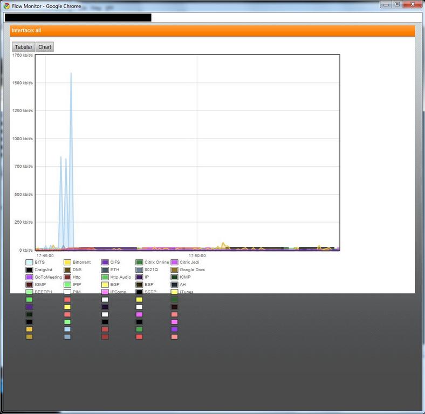Viewport: 425px width, 414px height.
Task: Select the Chart tab
Action: 45,47
